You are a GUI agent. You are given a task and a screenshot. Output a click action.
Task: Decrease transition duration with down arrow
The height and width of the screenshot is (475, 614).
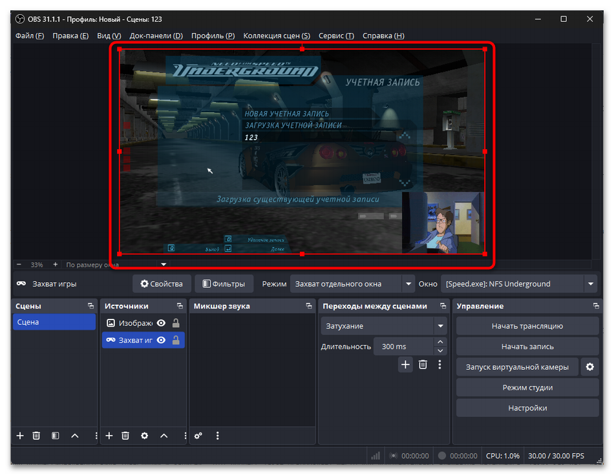pyautogui.click(x=440, y=351)
